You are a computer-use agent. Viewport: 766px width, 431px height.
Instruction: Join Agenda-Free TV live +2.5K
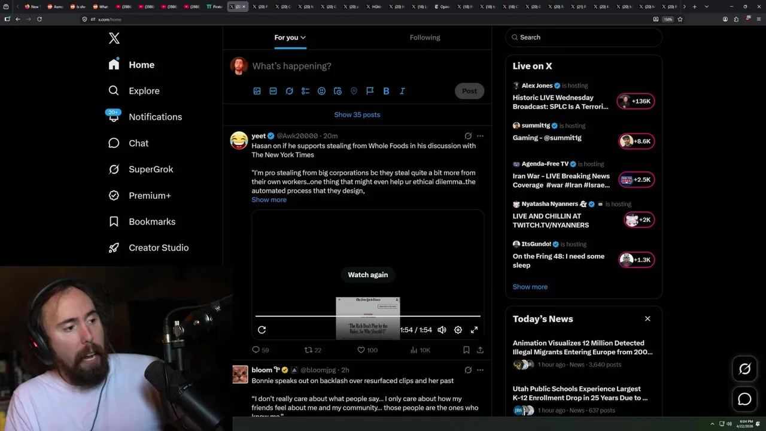(636, 180)
